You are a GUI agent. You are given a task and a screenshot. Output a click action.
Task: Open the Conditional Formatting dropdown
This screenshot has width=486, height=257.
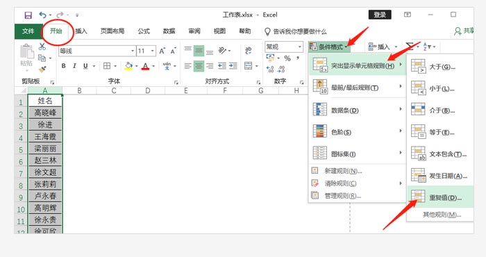(x=329, y=47)
